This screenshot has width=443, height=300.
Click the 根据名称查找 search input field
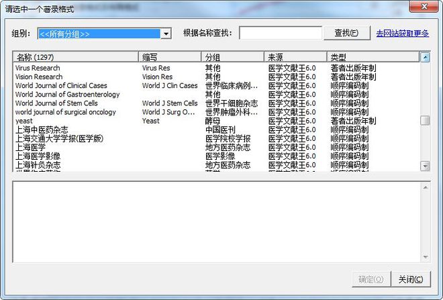pyautogui.click(x=280, y=33)
